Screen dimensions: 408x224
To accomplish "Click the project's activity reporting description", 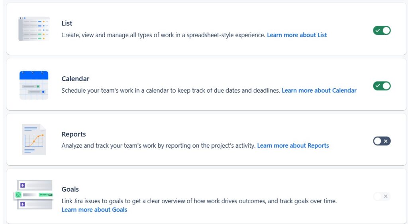I will coord(158,146).
